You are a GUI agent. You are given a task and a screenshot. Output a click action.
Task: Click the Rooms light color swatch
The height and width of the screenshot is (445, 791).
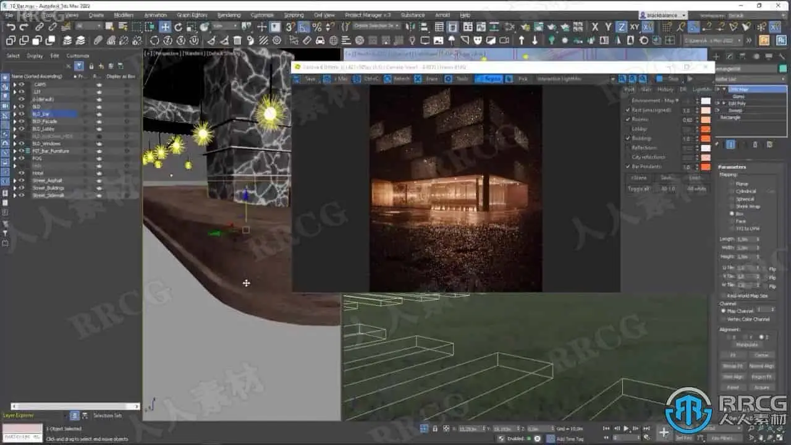705,119
